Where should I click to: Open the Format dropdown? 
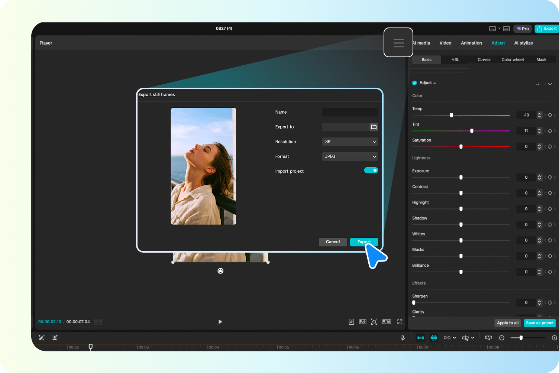(350, 157)
